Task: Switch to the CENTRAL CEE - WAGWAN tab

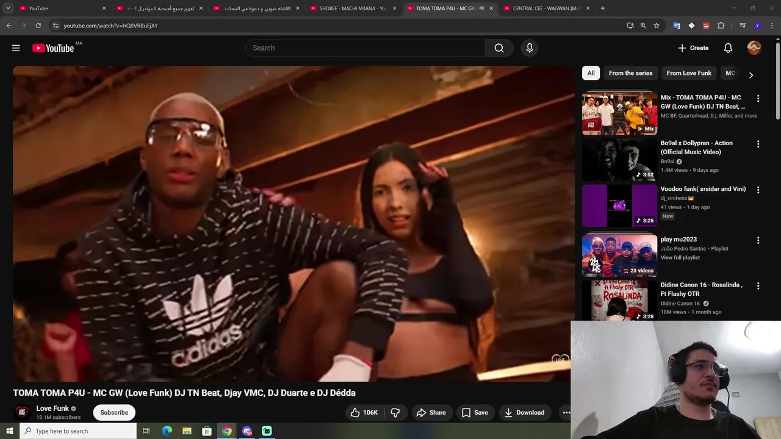Action: [x=546, y=9]
